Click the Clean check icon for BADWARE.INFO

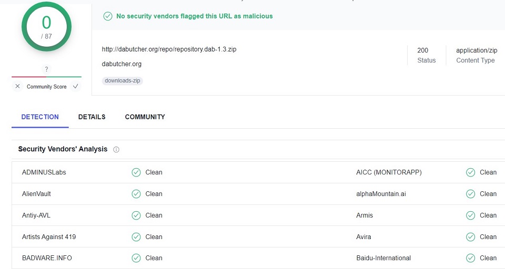[x=136, y=258]
